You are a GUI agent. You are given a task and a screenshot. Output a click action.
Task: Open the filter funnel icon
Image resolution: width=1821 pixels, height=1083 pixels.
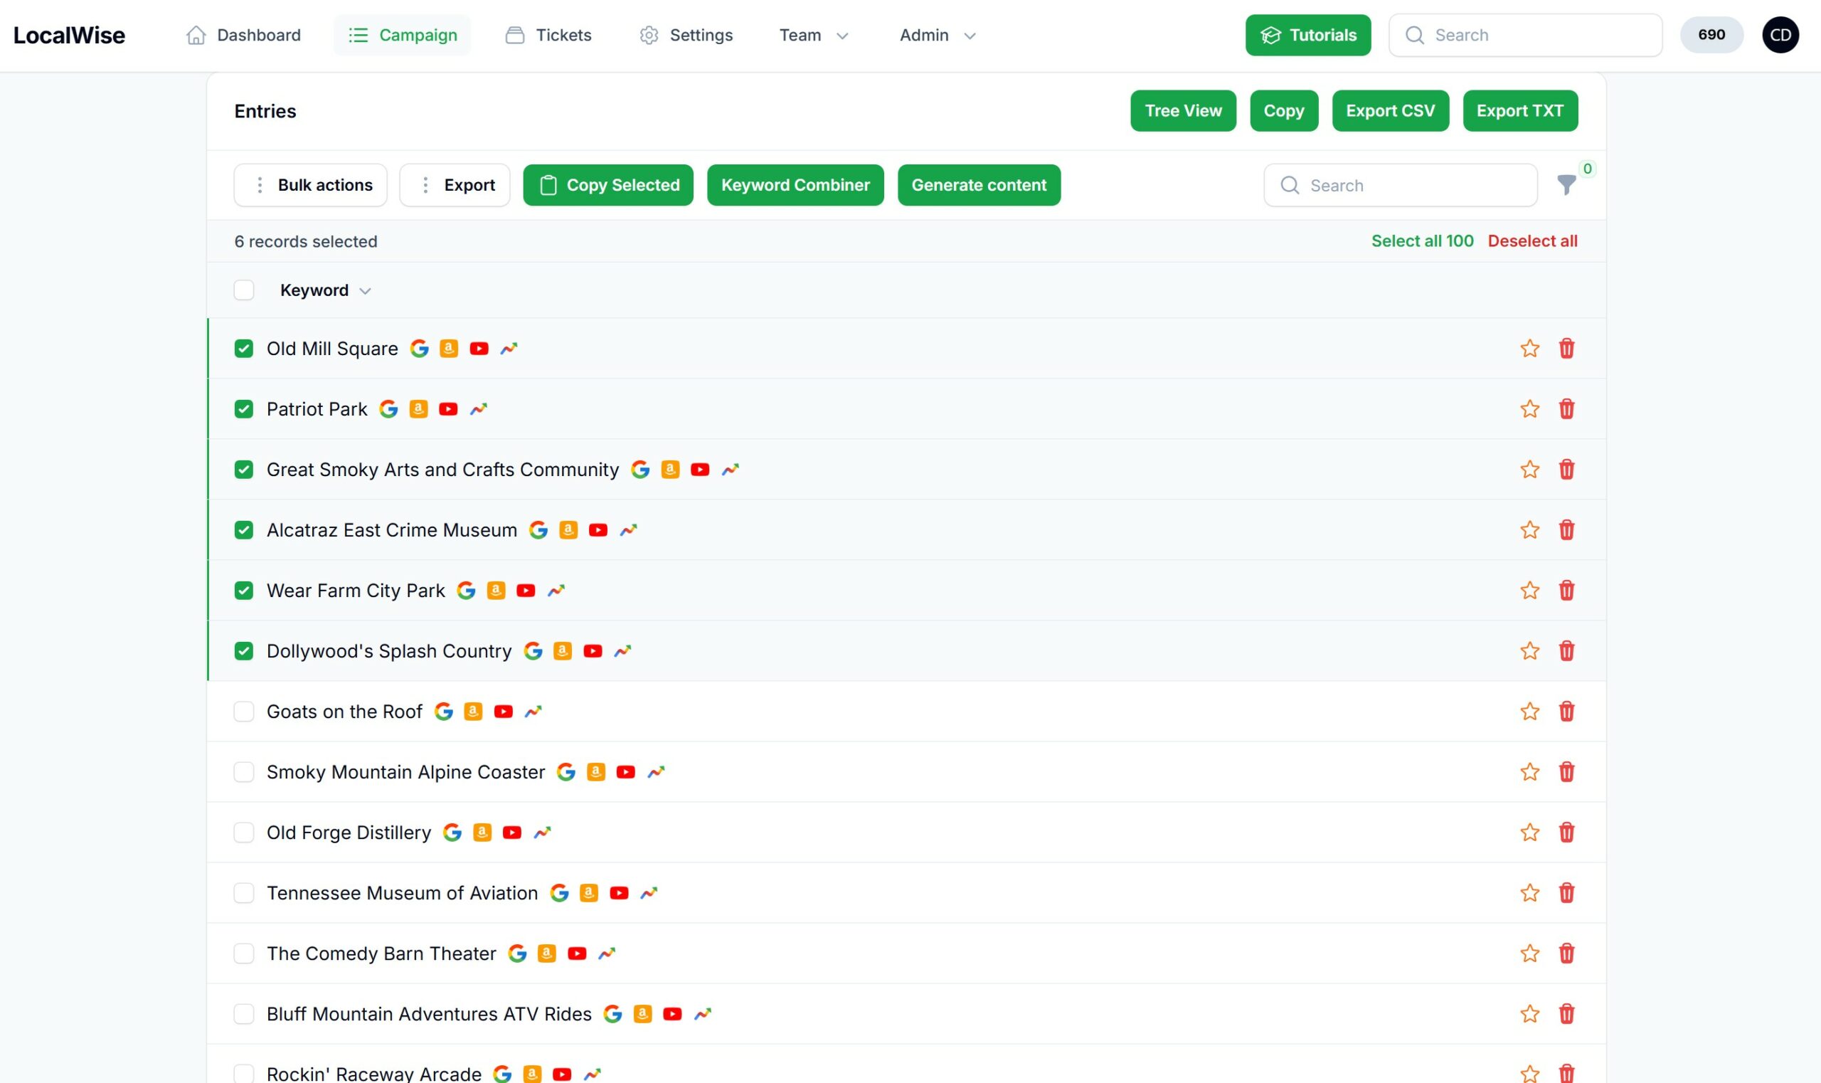1566,184
